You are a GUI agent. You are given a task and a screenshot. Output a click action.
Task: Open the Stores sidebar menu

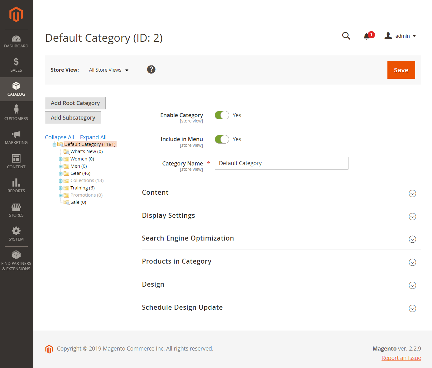click(x=16, y=210)
